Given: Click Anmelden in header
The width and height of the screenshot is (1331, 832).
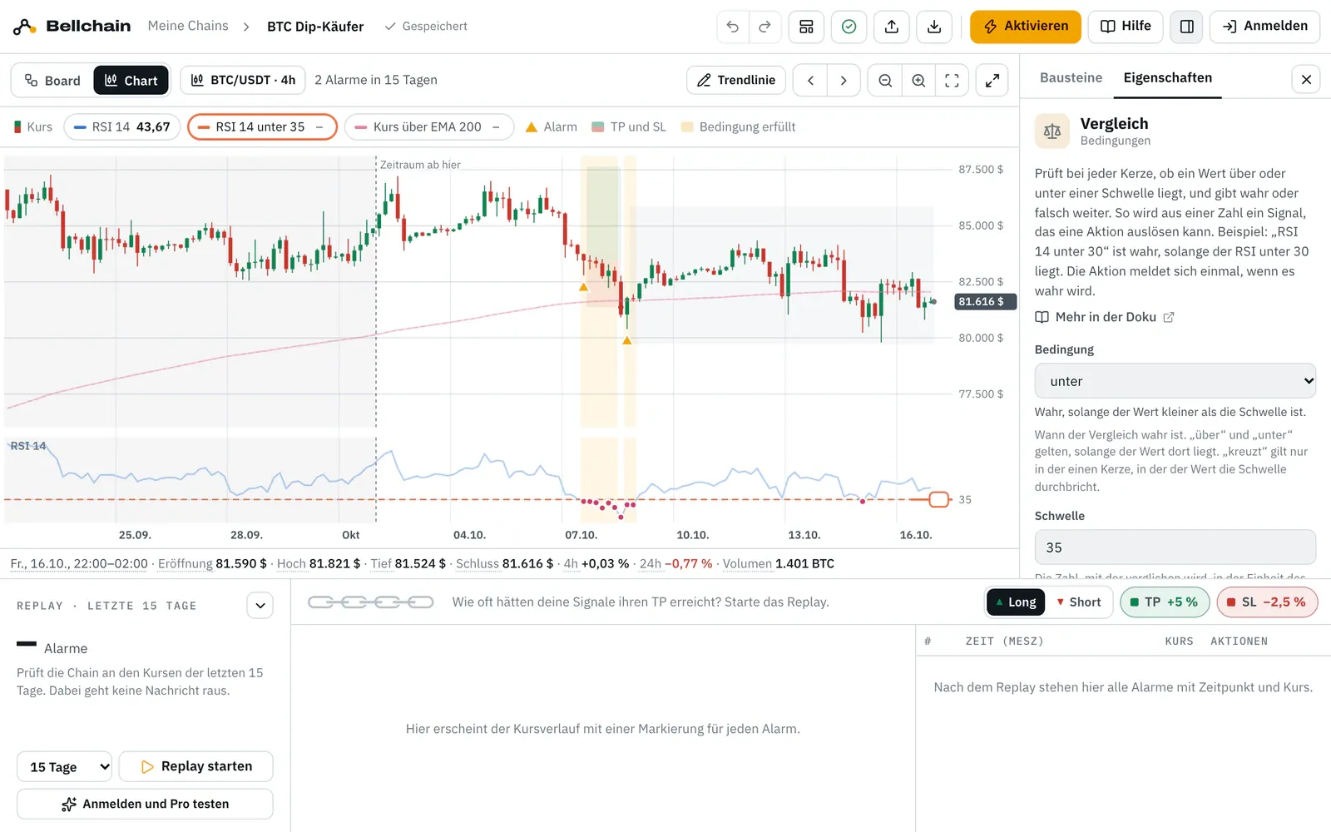Looking at the screenshot, I should 1264,27.
